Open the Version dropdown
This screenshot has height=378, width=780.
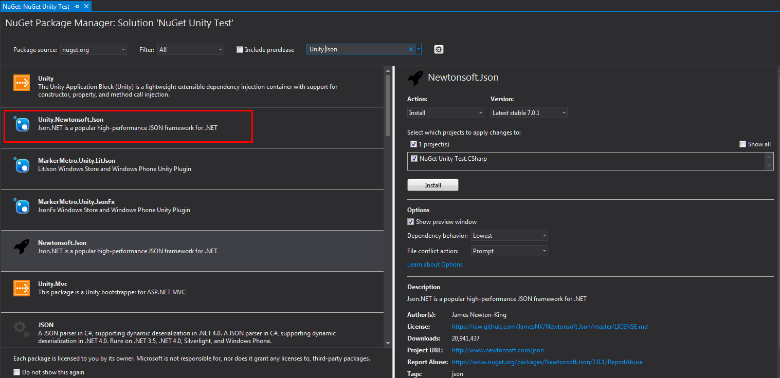pyautogui.click(x=529, y=112)
